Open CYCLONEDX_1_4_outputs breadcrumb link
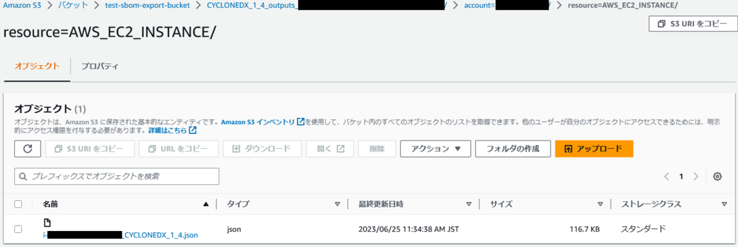Screen dimensions: 738x247 326,6
